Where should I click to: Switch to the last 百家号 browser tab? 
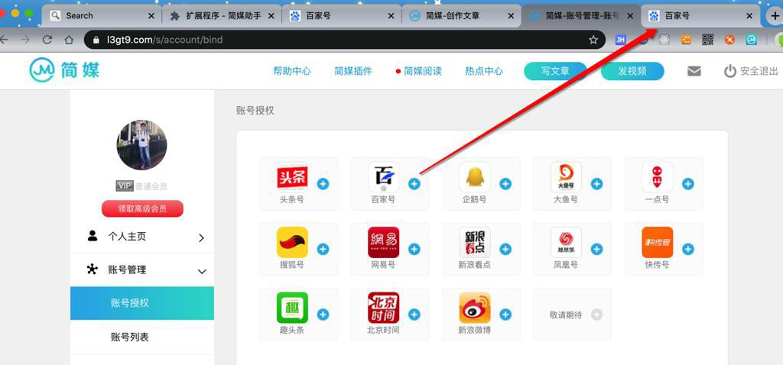pyautogui.click(x=700, y=16)
